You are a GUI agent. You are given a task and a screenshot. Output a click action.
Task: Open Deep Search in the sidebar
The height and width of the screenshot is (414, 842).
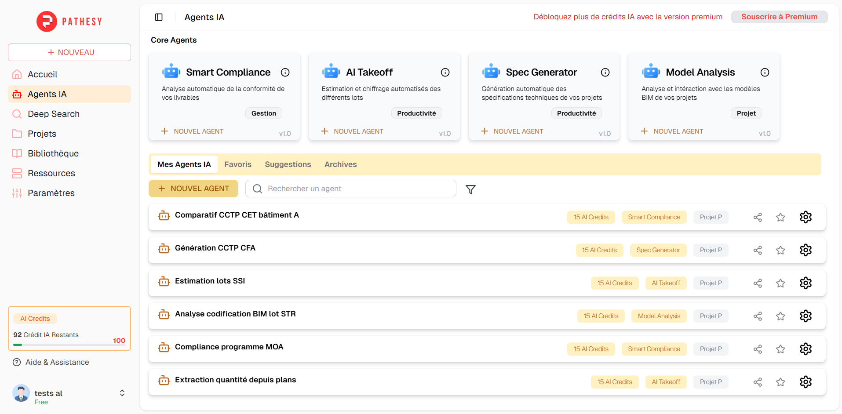coord(69,114)
